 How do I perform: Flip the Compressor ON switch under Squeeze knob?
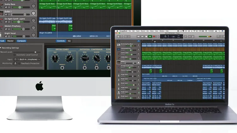click(x=97, y=68)
